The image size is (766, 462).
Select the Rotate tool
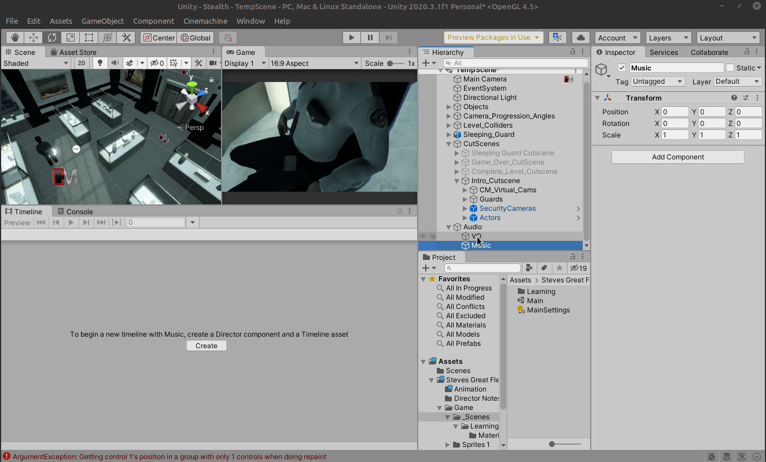click(x=52, y=38)
